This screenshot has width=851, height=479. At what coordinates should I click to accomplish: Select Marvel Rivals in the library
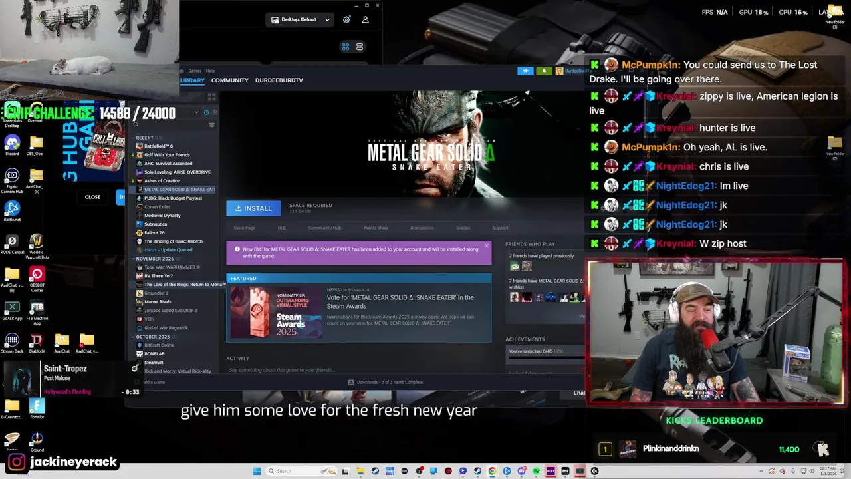[x=158, y=302]
